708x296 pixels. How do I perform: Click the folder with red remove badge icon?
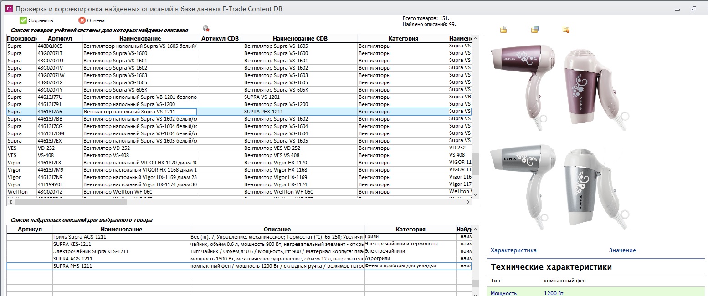[x=566, y=30]
